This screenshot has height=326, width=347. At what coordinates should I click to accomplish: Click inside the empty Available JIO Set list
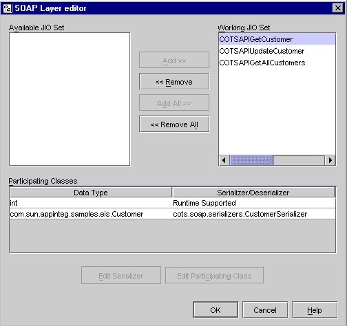tap(70, 99)
